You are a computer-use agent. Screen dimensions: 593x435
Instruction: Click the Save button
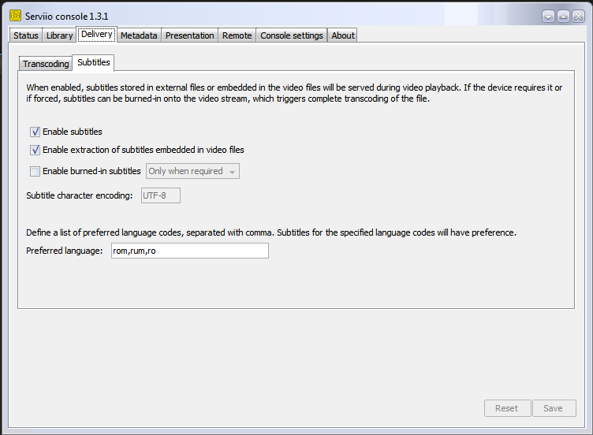click(554, 408)
